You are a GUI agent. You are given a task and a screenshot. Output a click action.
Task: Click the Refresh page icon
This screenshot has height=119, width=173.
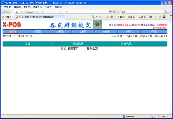(x=114, y=12)
